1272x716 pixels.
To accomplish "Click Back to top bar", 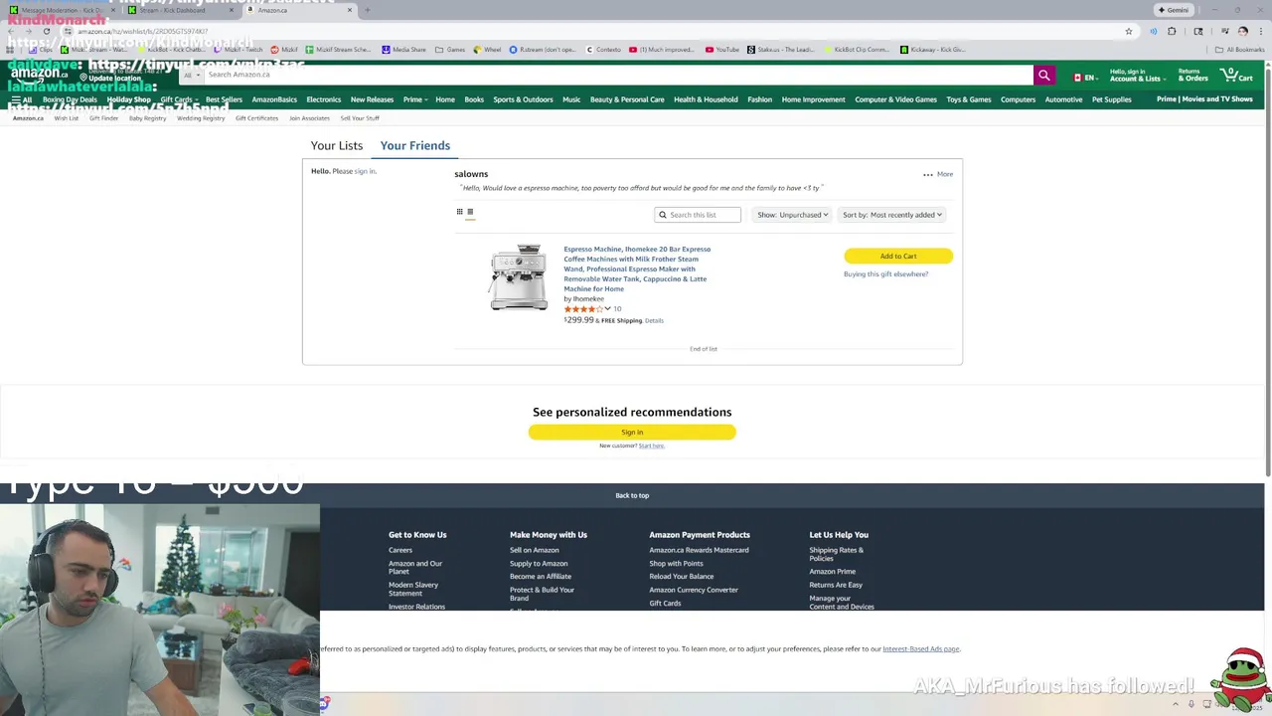I will point(632,495).
